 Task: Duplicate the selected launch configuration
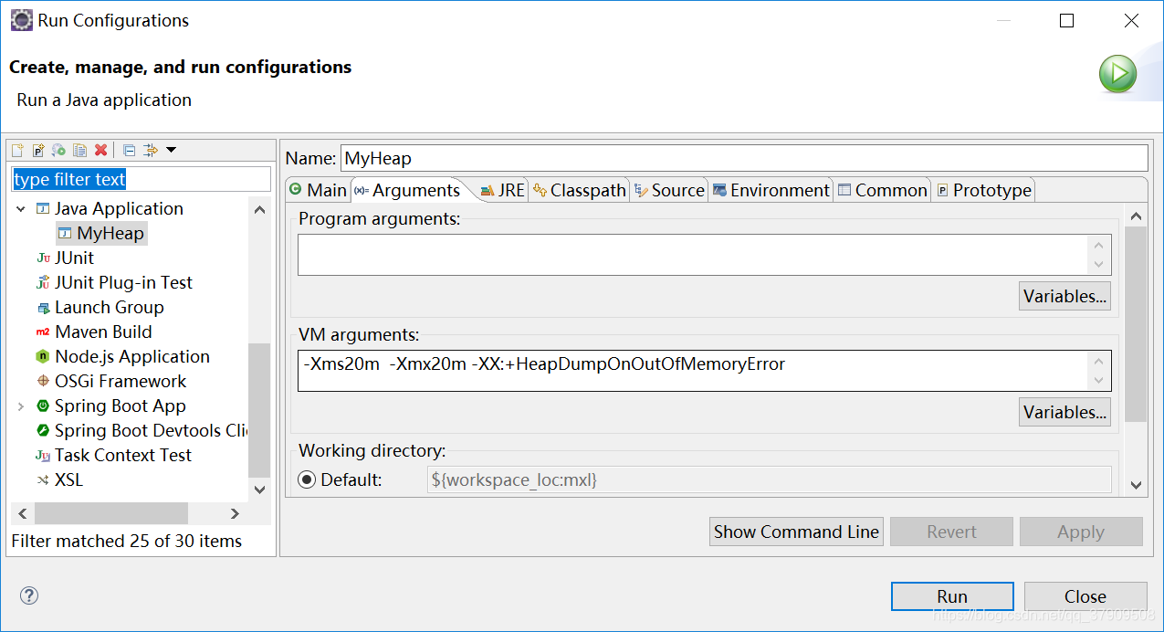click(79, 151)
